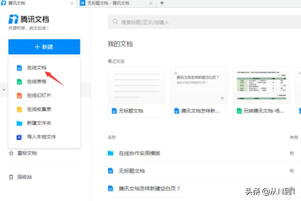Click the green online sheet icon in menu
Screen dimensions: 301x201
(x=19, y=82)
